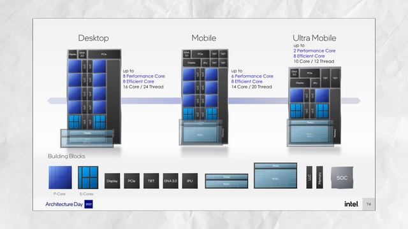Click the Display block on the Ultra Mobile die
Viewport: 408px width, 229px height.
pos(300,83)
